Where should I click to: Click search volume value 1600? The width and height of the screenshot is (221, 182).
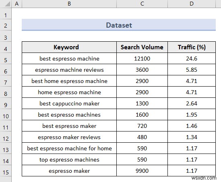click(142, 115)
